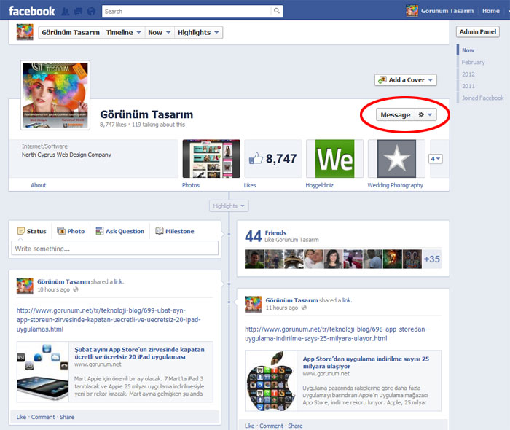
Task: Click author name on the 11 hours ago post
Action: [291, 300]
